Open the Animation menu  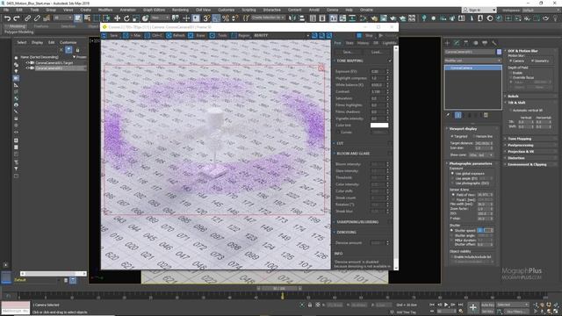pos(127,10)
